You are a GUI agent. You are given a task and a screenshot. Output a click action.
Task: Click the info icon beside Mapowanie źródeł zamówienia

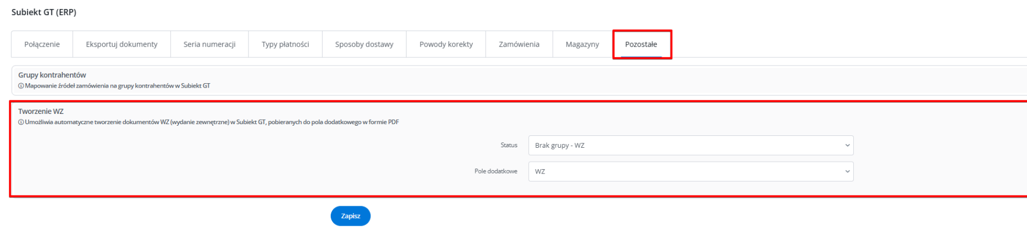pos(21,86)
